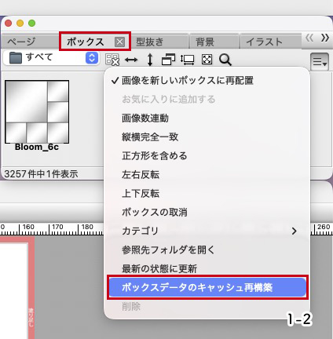The height and width of the screenshot is (339, 333).
Task: Open the panel options list menu button
Action: click(320, 62)
